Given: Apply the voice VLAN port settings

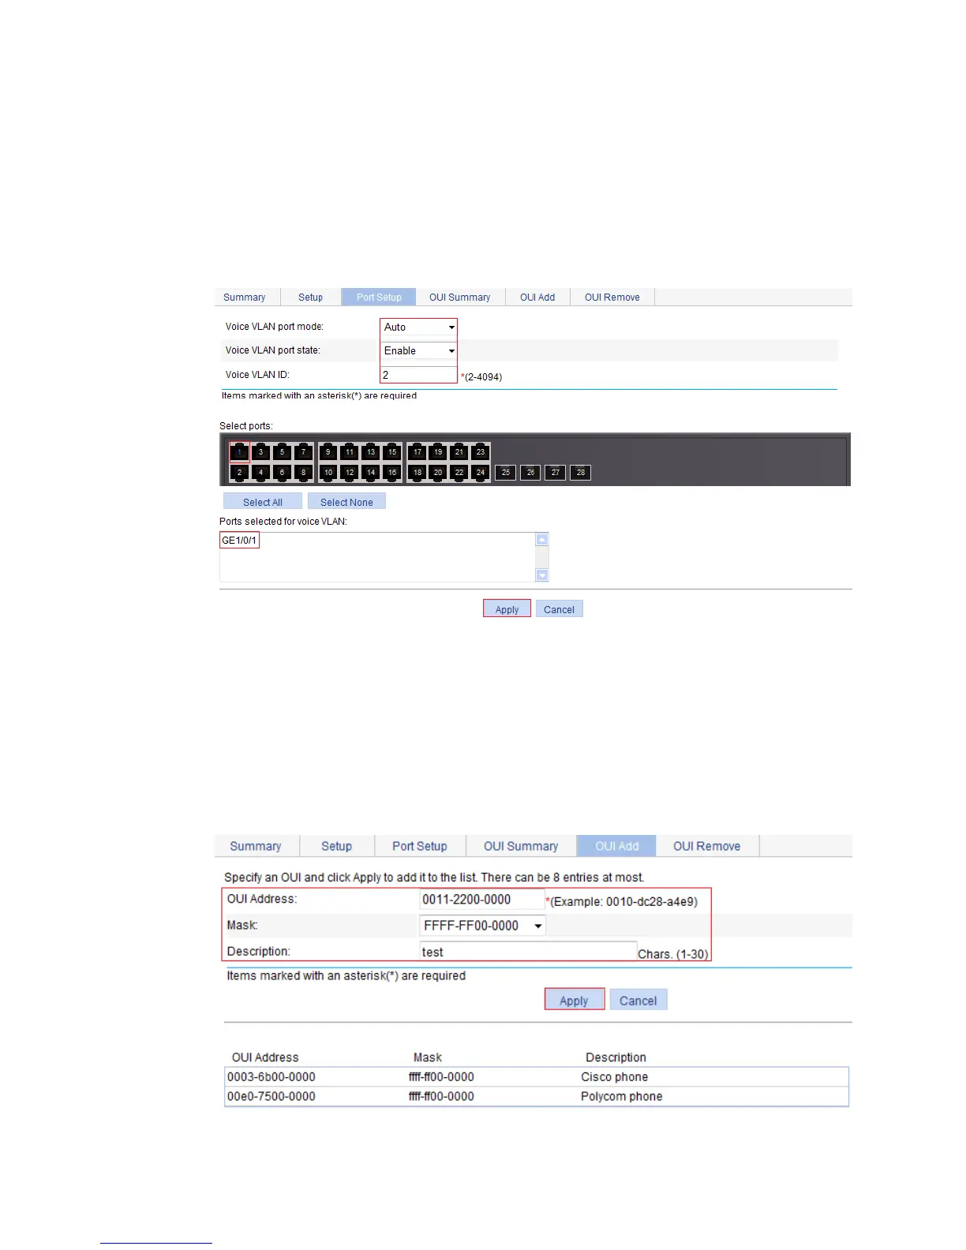Looking at the screenshot, I should 507,609.
